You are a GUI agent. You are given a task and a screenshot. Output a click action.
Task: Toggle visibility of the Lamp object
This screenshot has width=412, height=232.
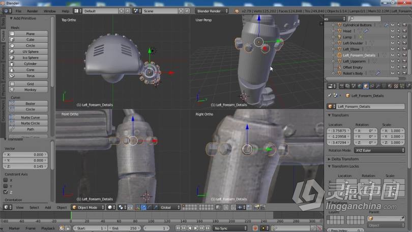click(393, 37)
